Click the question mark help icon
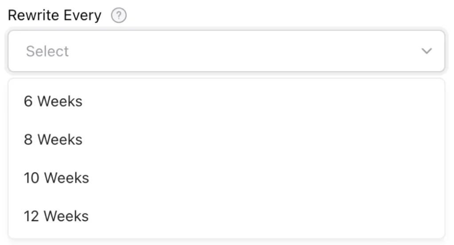 click(x=119, y=16)
